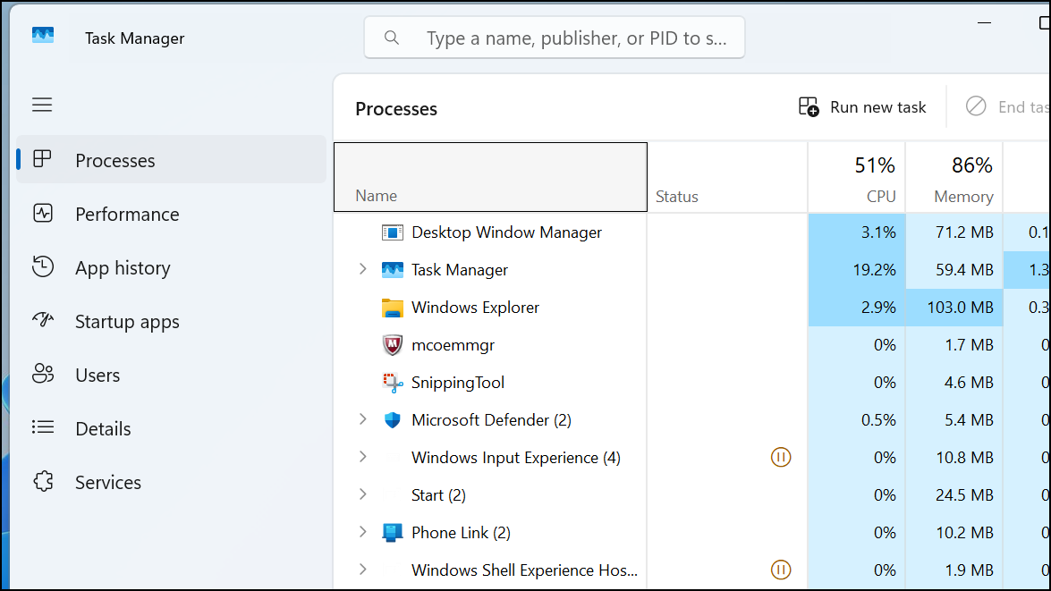The image size is (1051, 591).
Task: Click the Services puzzle-gear icon
Action: click(43, 481)
